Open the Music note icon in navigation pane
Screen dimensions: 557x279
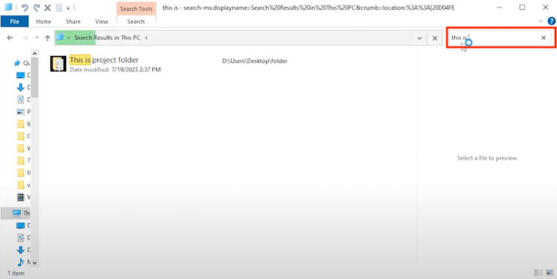[x=21, y=262]
